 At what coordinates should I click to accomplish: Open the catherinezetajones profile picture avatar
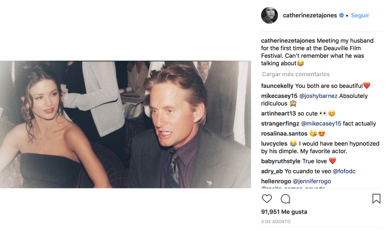click(269, 16)
